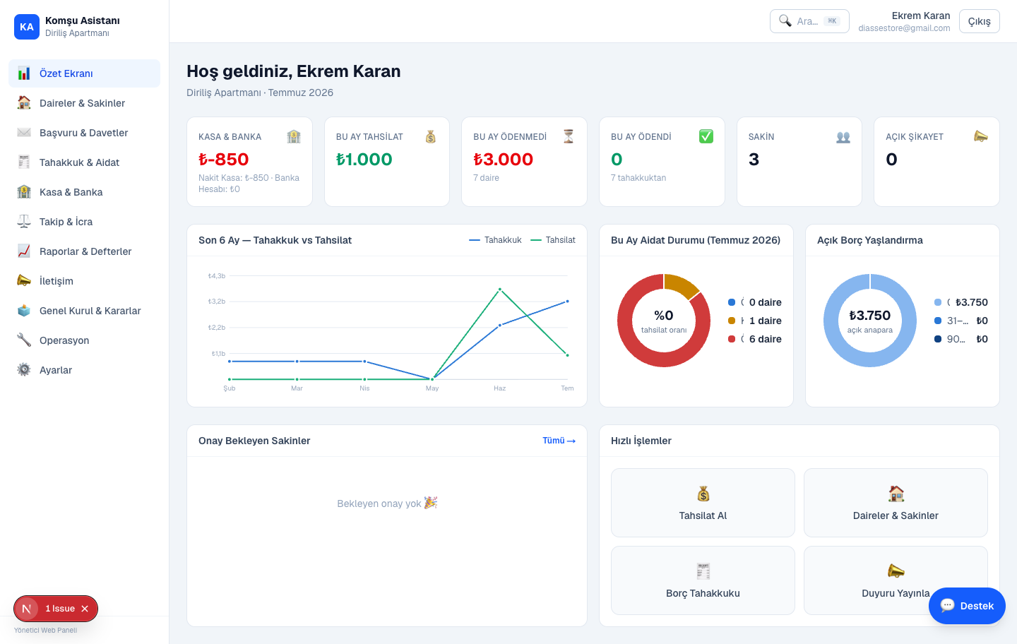Go to Genel Kurul & Kararlar
Viewport: 1017px width, 644px height.
pyautogui.click(x=84, y=311)
